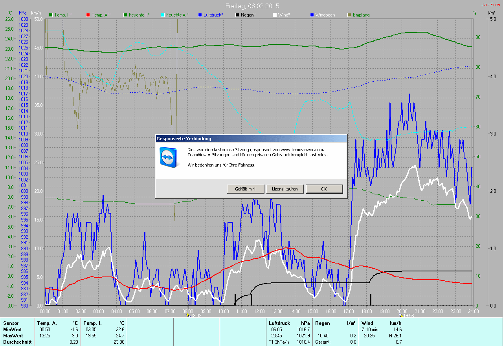Click the Jarz Erich label
This screenshot has width=503, height=346.
click(491, 5)
